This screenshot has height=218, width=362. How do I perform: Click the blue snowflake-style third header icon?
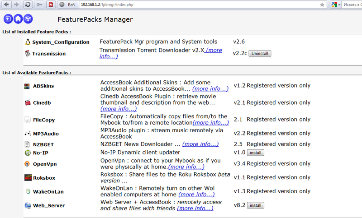click(28, 19)
